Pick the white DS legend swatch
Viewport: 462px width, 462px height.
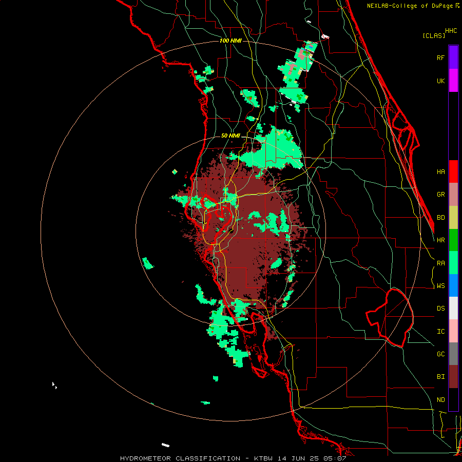coord(453,308)
